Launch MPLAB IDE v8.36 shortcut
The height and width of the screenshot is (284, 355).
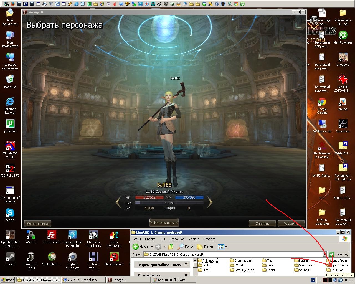[x=10, y=150]
